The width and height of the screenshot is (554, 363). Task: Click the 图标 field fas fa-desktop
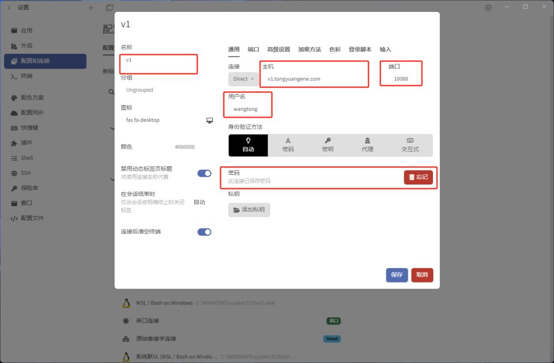pos(163,120)
